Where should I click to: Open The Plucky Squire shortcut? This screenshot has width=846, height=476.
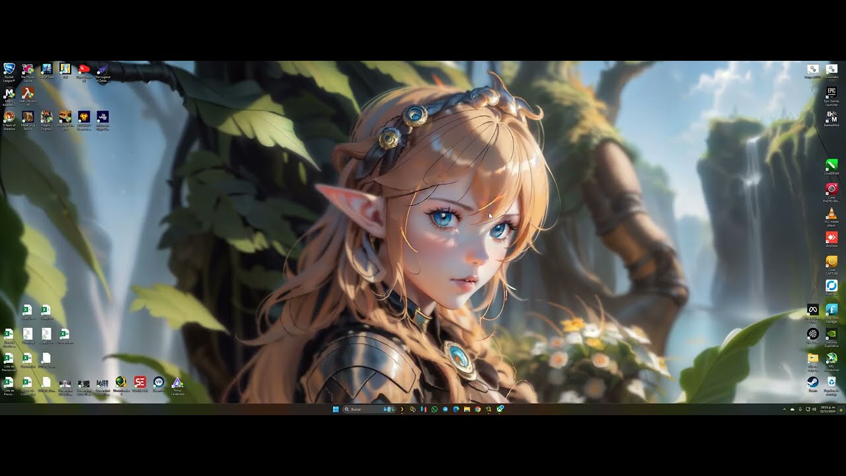pos(28,71)
